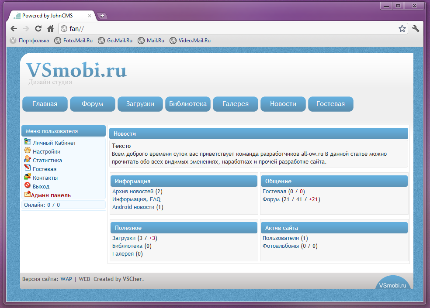Click the VSmobi.ru site logo
Screen dimensions: 430x308
pyautogui.click(x=76, y=70)
